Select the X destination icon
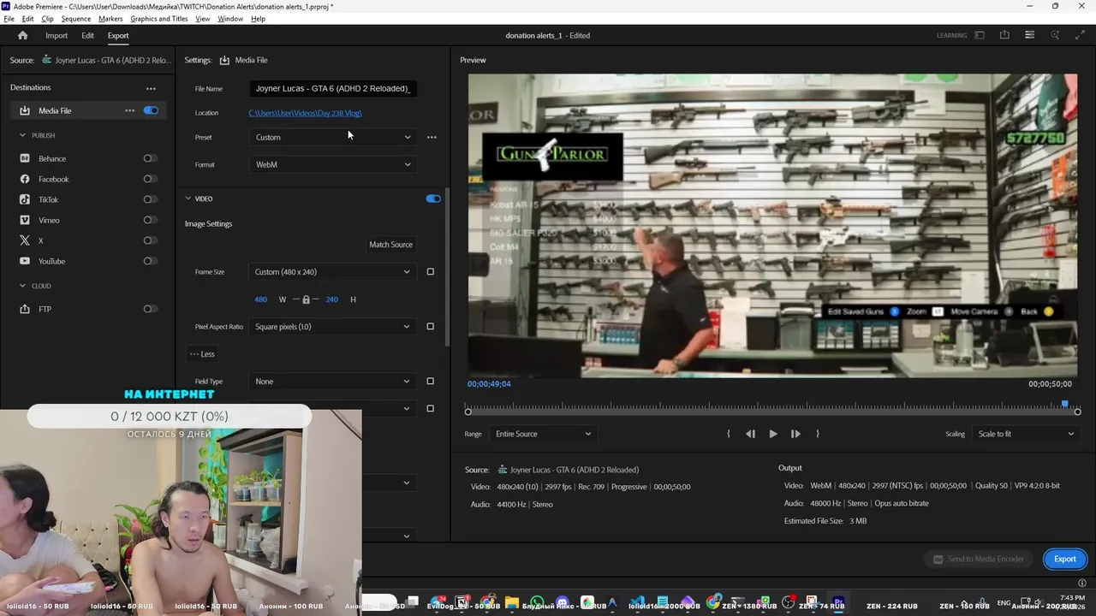This screenshot has width=1096, height=616. (x=25, y=240)
